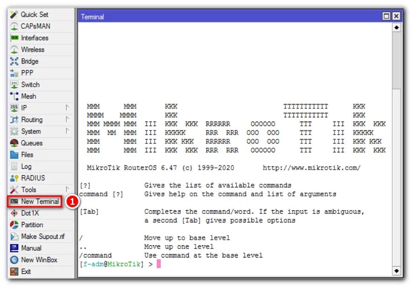Screen dimensions: 411x286
Task: Click the Exit menu entry
Action: tap(41, 272)
